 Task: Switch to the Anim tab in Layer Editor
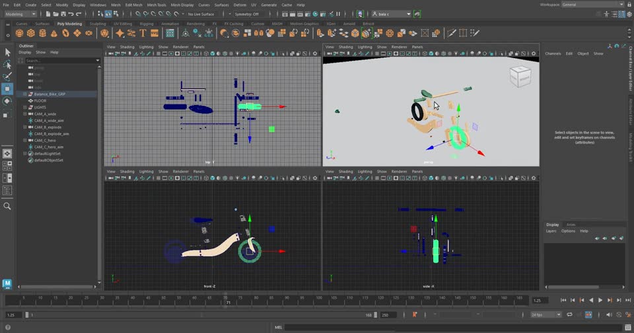click(571, 225)
